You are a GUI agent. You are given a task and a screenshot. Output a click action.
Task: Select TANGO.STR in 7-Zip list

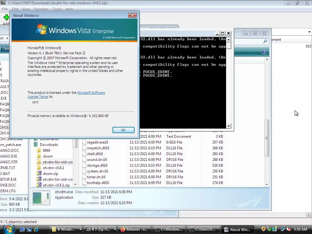pos(9,162)
